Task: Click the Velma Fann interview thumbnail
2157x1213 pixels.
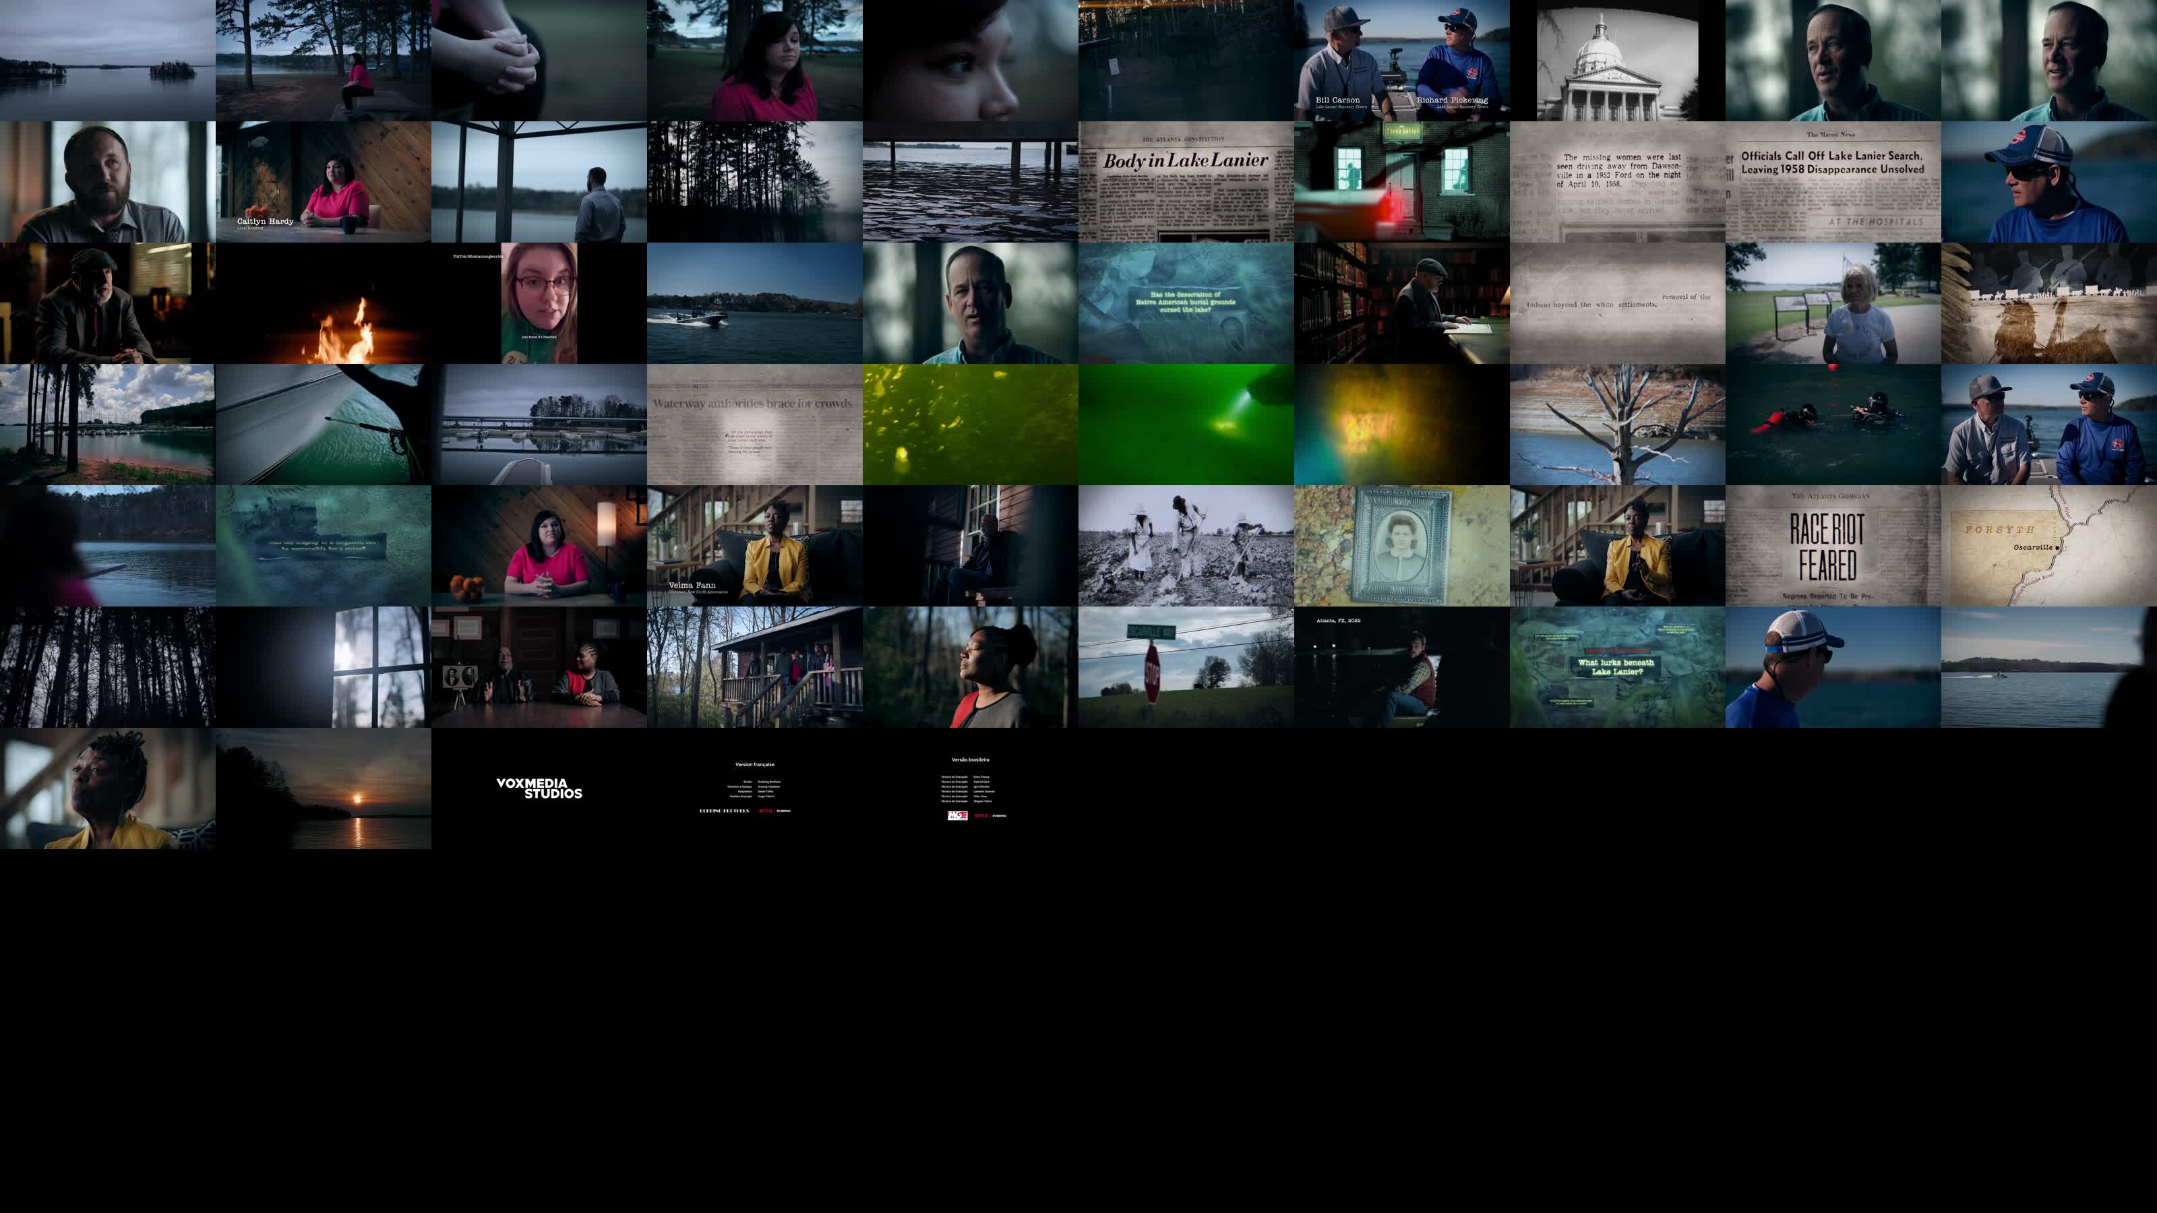Action: pos(754,546)
